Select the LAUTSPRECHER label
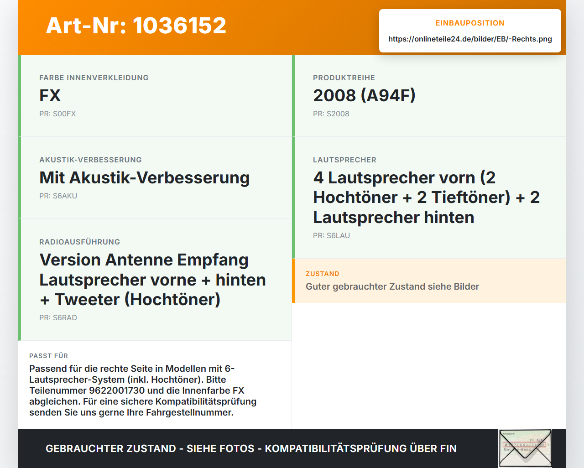 (344, 160)
